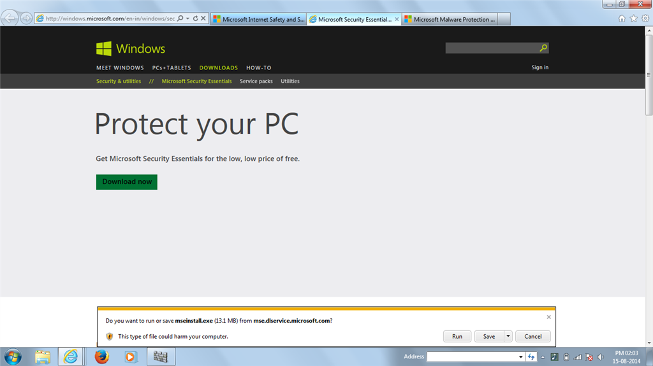
Task: Open Service packs link
Action: [x=256, y=81]
